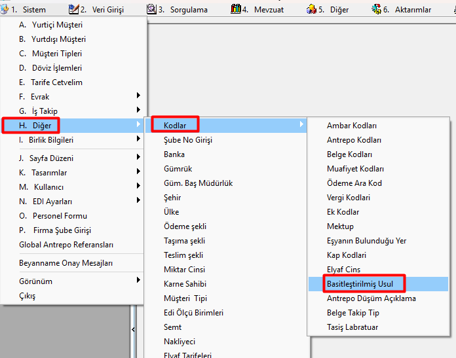This screenshot has width=456, height=358.
Task: Choose Şube No Girişi entry
Action: pyautogui.click(x=188, y=140)
